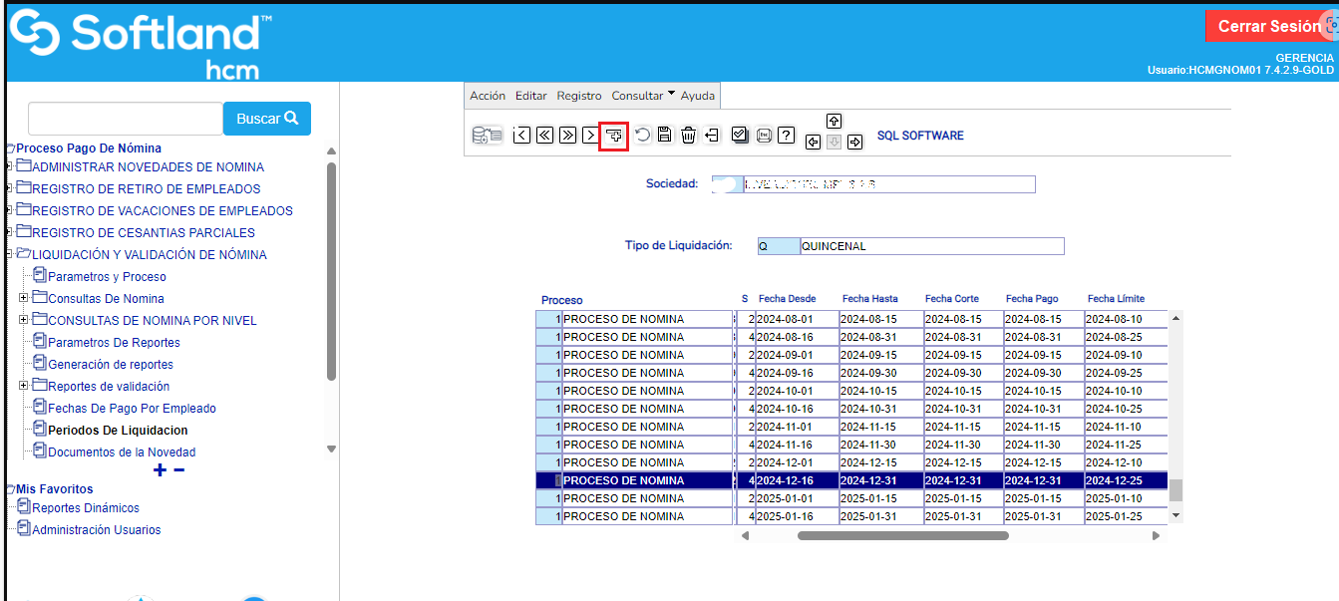This screenshot has height=601, width=1339.
Task: Insert a new record with the plus icon
Action: tap(614, 136)
